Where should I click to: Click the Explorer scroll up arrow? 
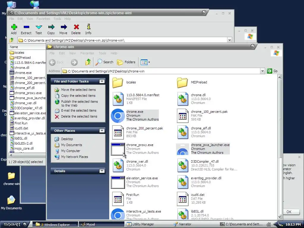279,77
